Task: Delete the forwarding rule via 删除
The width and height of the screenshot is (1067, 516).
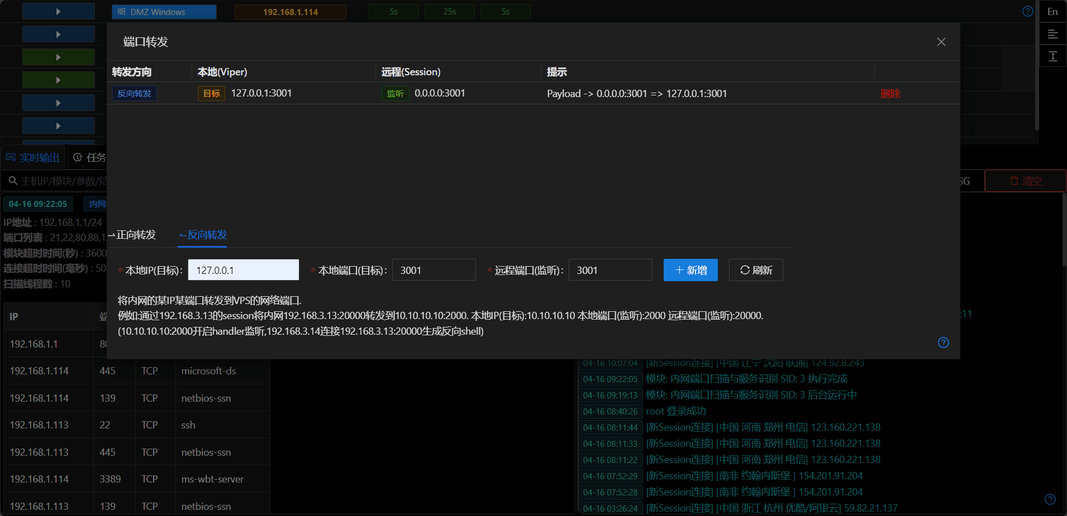Action: (890, 94)
